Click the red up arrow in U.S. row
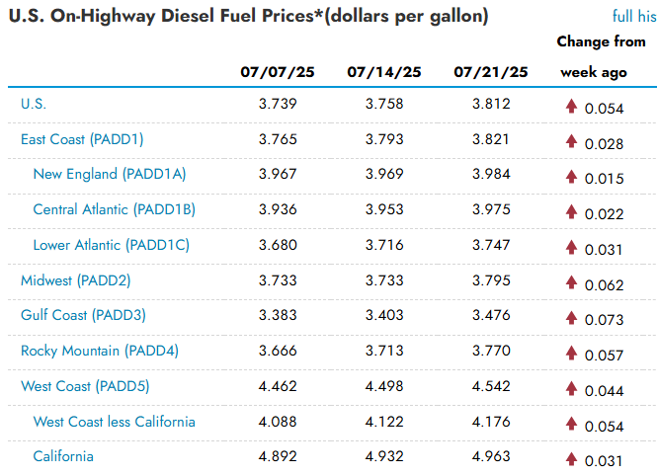 point(571,106)
